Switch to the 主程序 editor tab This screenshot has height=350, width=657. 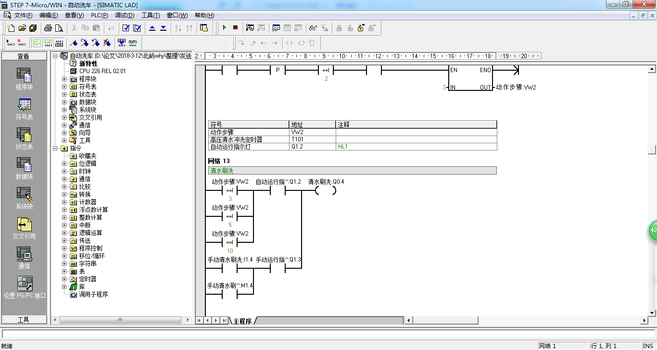pyautogui.click(x=243, y=321)
